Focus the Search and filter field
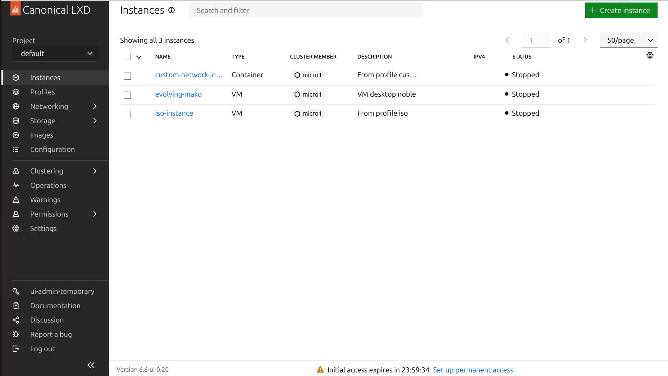Image resolution: width=668 pixels, height=376 pixels. coord(306,10)
